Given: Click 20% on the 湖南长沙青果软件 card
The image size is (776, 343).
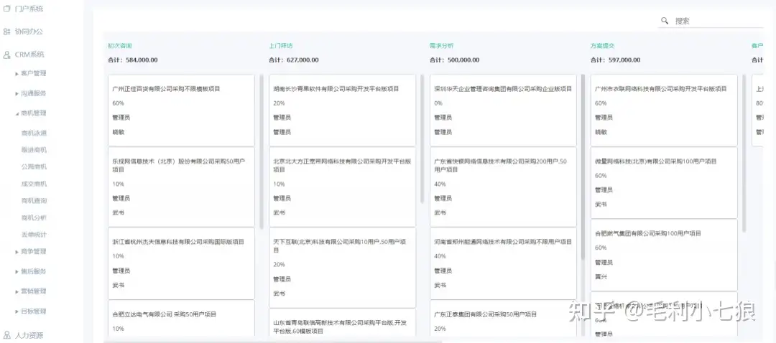Looking at the screenshot, I should point(279,103).
